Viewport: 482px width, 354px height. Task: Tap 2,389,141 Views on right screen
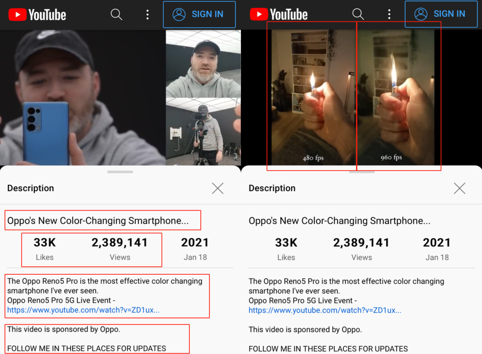361,249
